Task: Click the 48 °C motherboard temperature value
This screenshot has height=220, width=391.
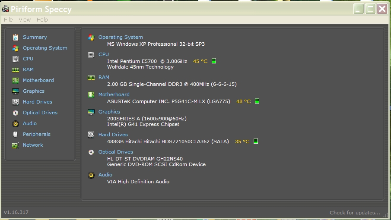Action: 243,101
